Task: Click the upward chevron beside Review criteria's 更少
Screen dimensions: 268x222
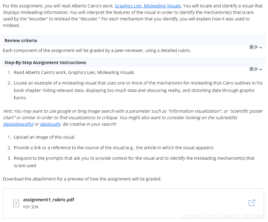Action: pos(260,47)
